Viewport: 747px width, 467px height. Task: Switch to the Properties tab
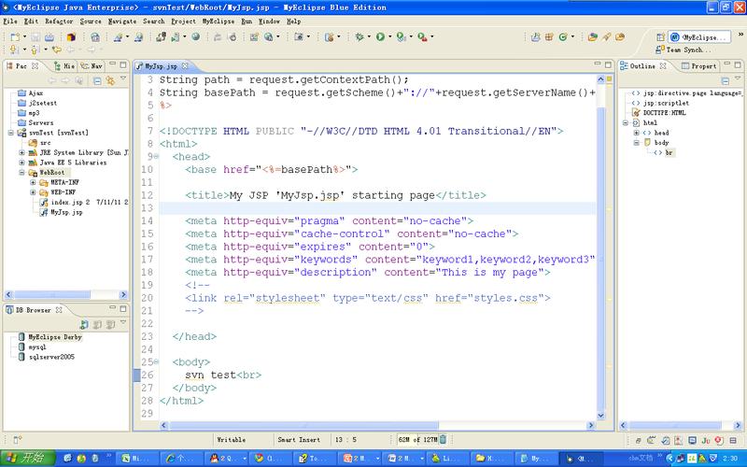tap(698, 66)
